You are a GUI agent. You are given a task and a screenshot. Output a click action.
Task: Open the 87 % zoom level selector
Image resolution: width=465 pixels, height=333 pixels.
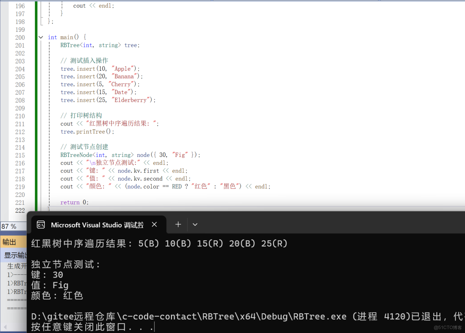(x=8, y=226)
